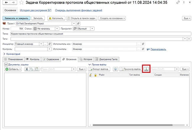
Task: Collapse the Документы, ссылки group
Action: coord(6,64)
